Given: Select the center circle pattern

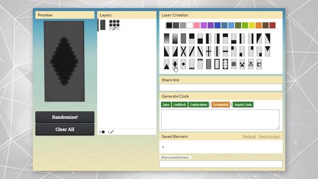Looking at the screenshot, I should coord(183,64).
